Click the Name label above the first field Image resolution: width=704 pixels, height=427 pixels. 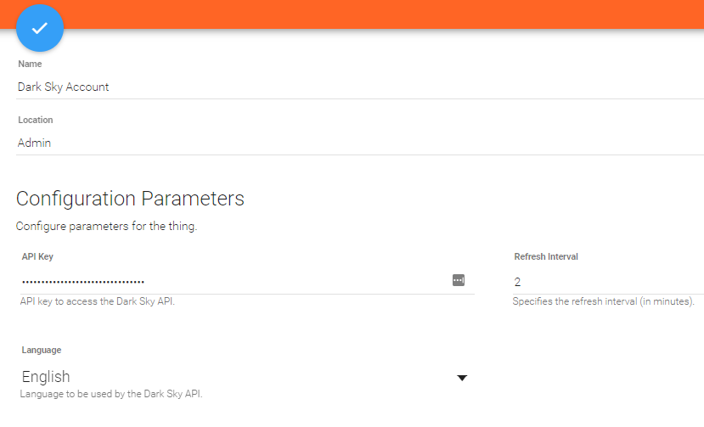30,65
